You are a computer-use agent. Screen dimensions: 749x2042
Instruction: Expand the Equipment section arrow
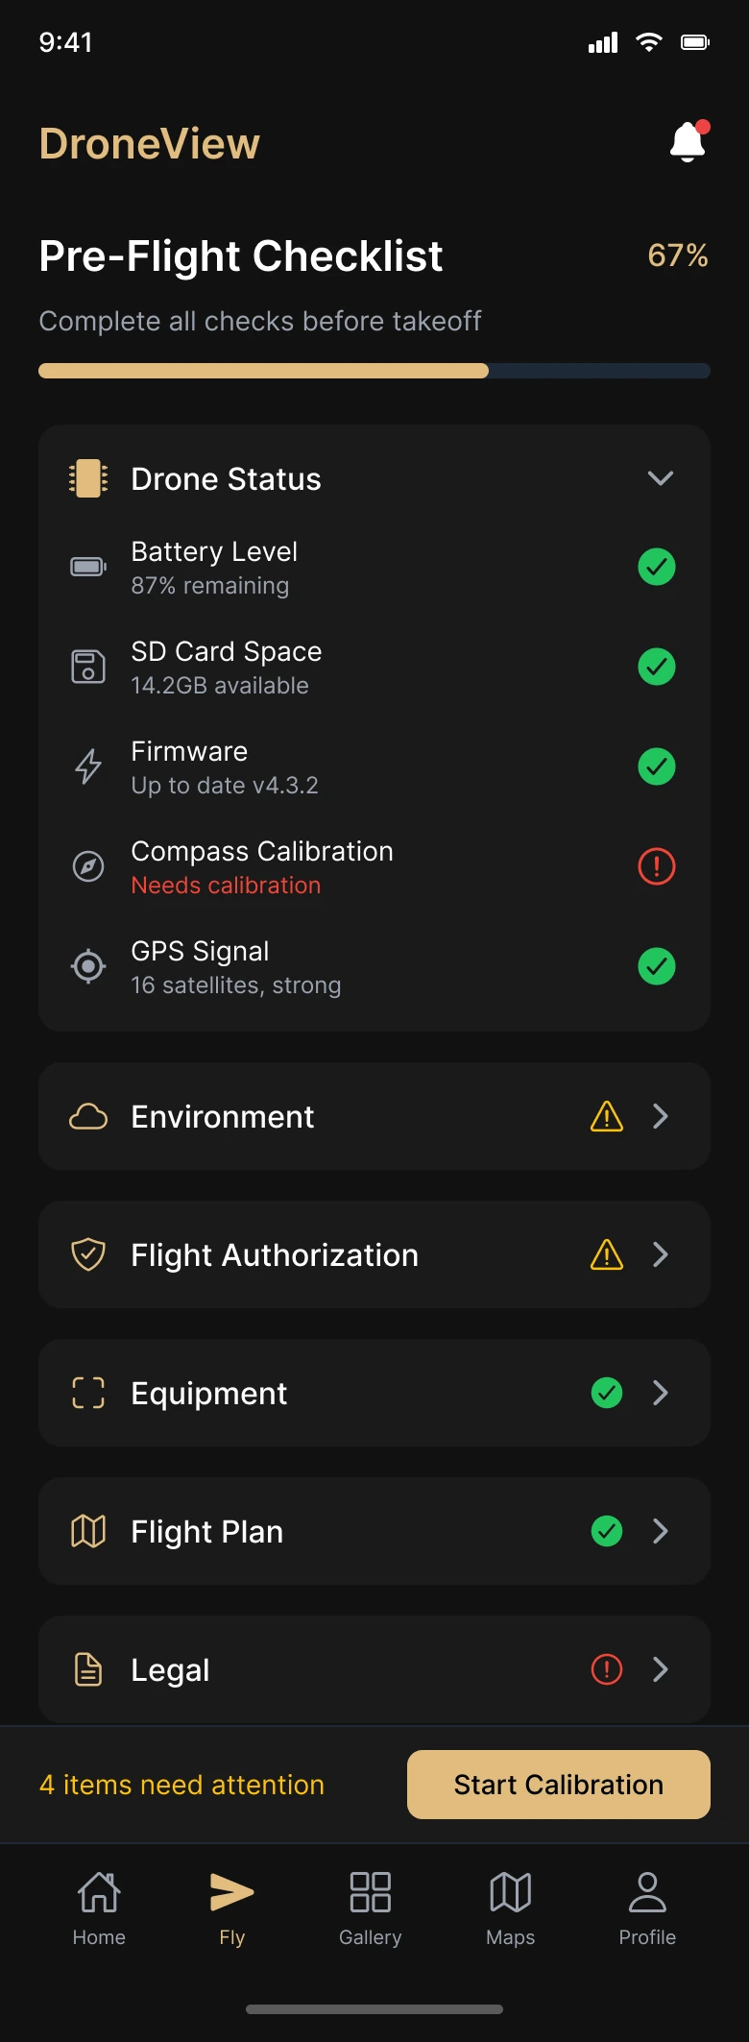point(661,1393)
